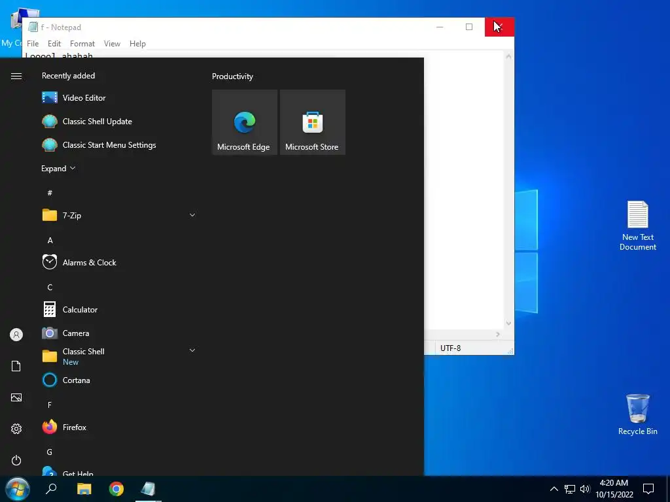Launch Classic Shell Update
Screen dimensions: 670x502
click(118, 121)
